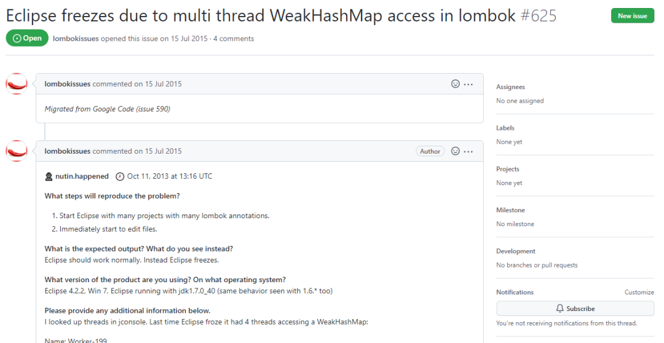Click 'No branches or pull requests' text
Image resolution: width=664 pixels, height=343 pixels.
[x=537, y=265]
